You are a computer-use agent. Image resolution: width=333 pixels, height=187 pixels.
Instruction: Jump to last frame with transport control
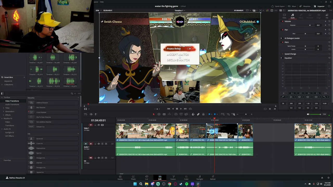click(x=185, y=109)
